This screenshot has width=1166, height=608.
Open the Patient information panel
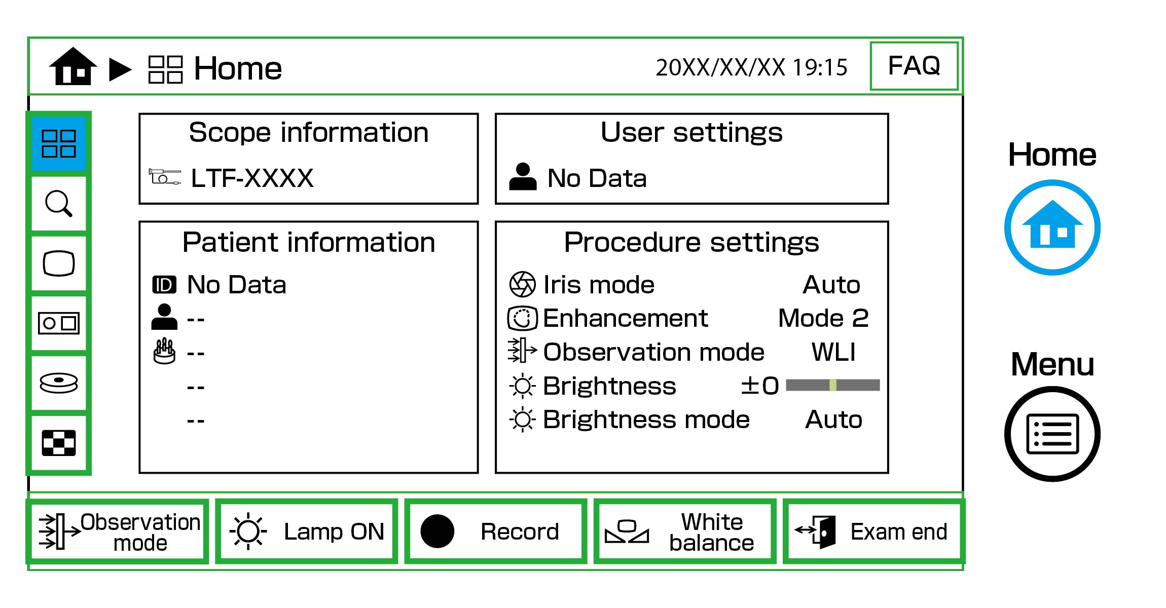click(x=308, y=347)
